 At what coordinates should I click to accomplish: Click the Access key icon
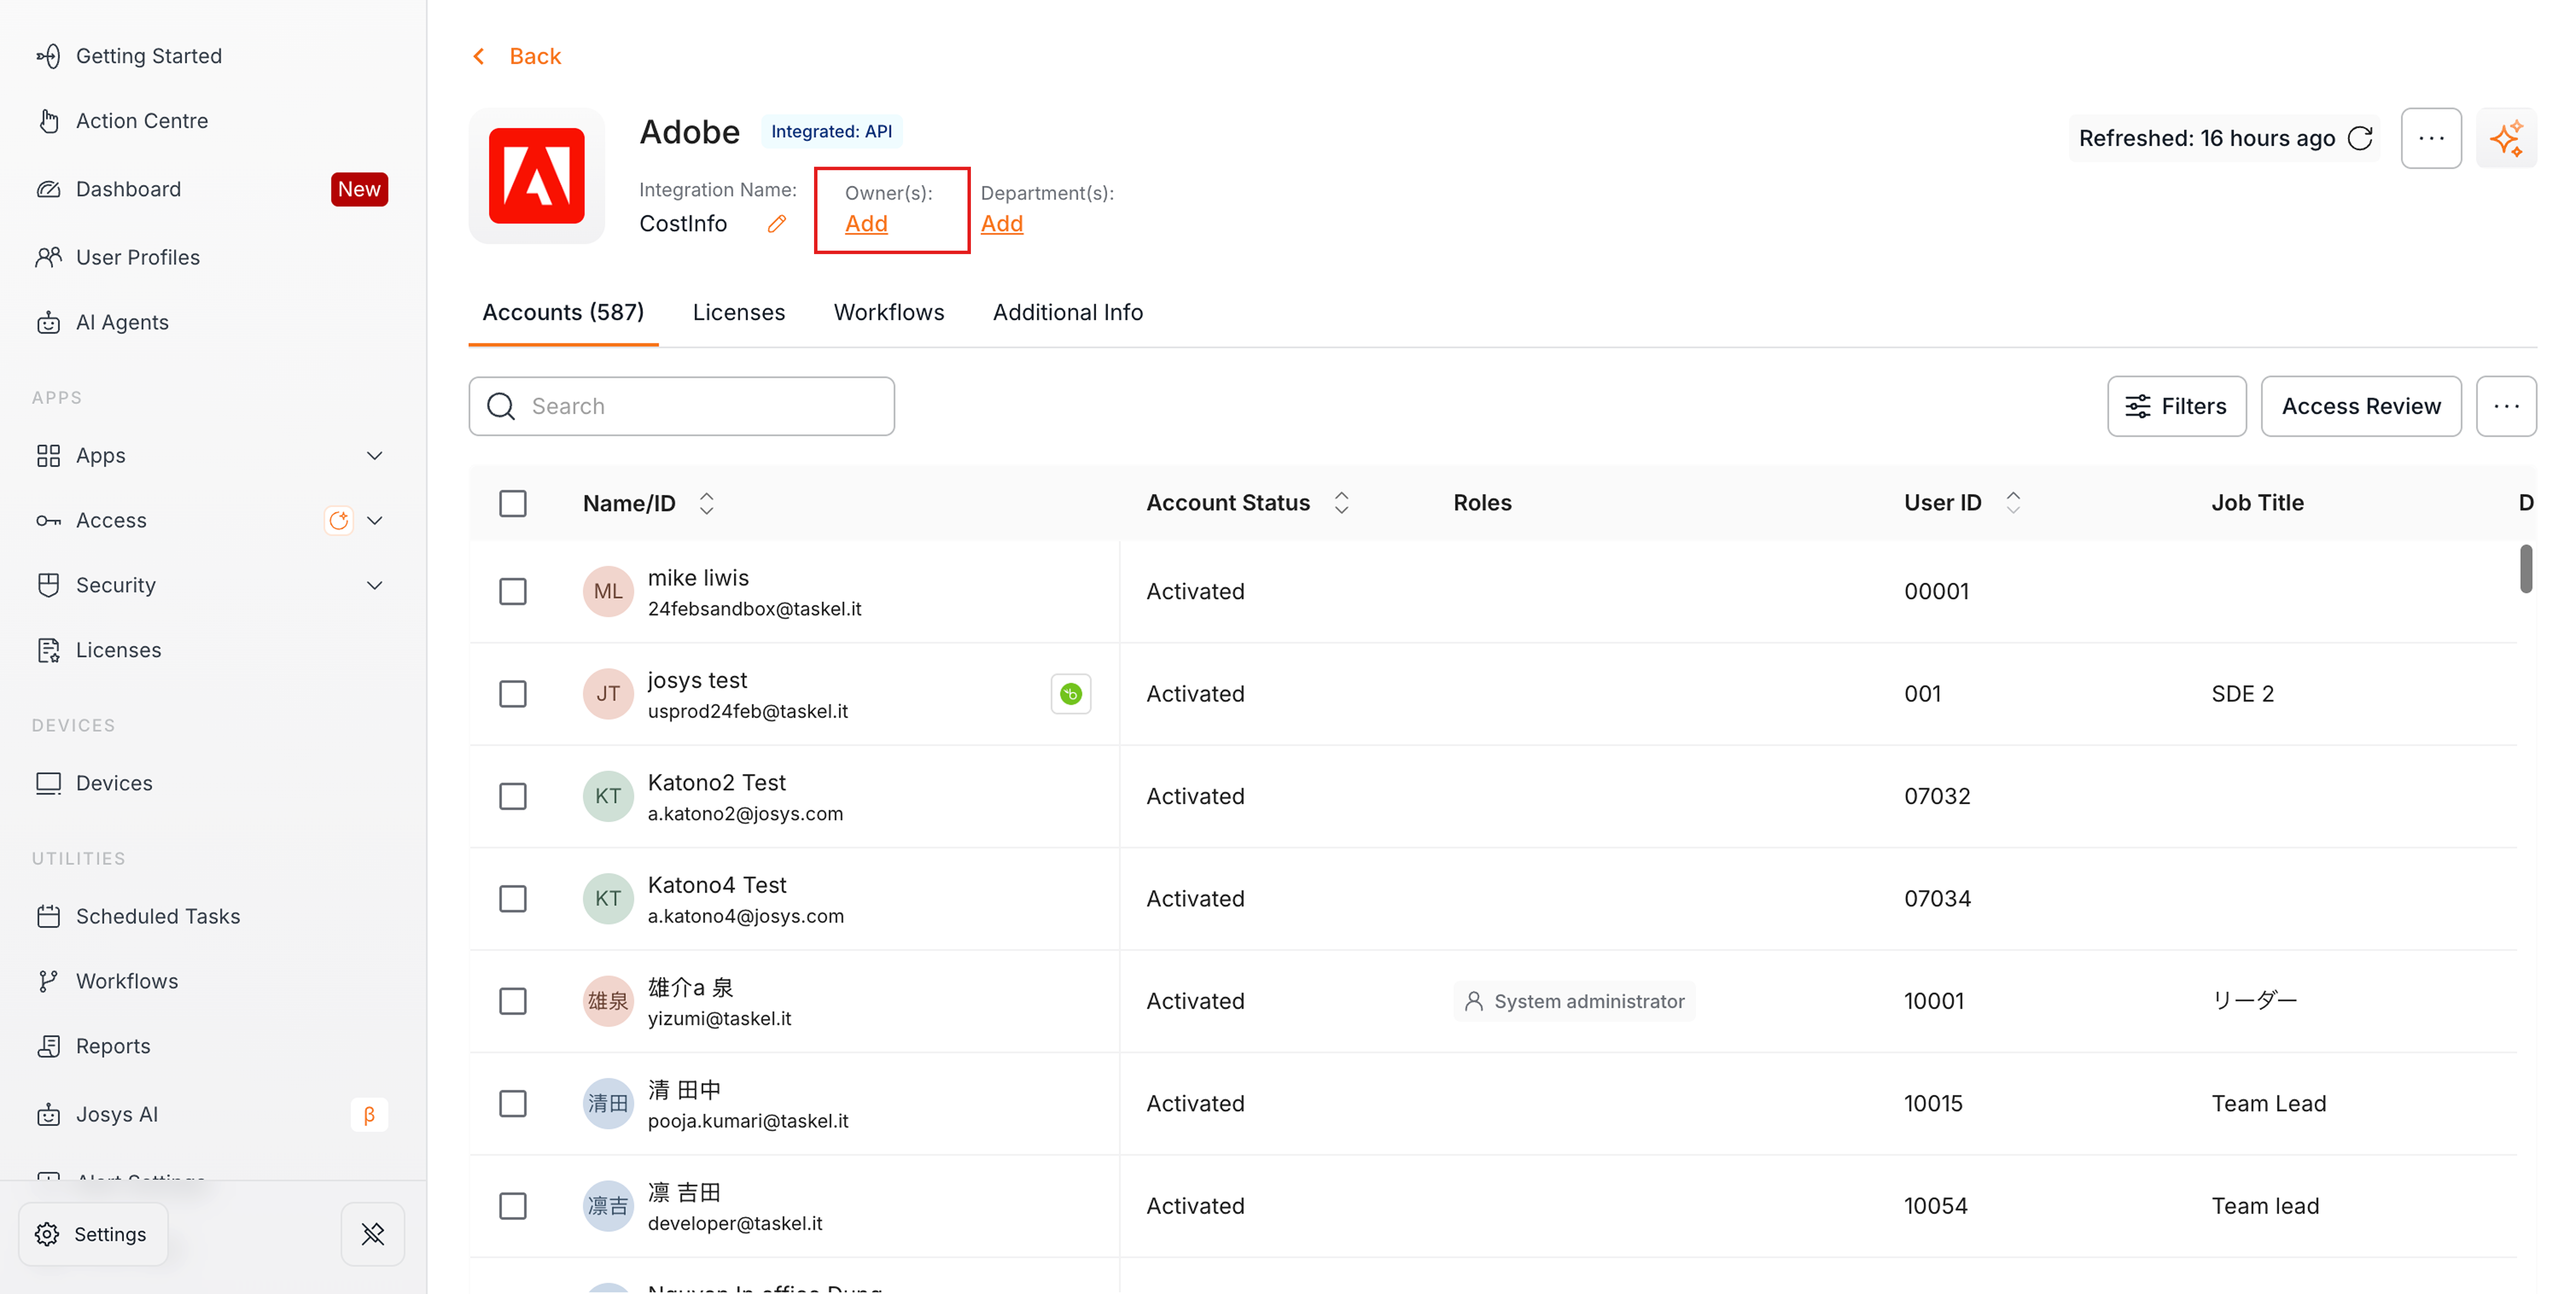(x=48, y=520)
